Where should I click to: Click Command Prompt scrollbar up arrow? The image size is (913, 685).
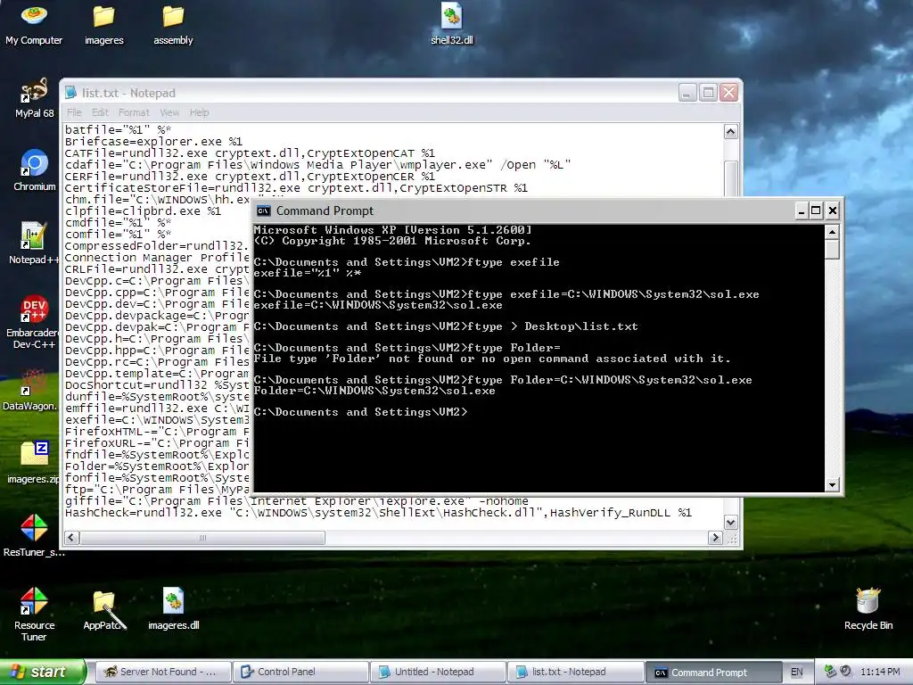click(x=832, y=233)
